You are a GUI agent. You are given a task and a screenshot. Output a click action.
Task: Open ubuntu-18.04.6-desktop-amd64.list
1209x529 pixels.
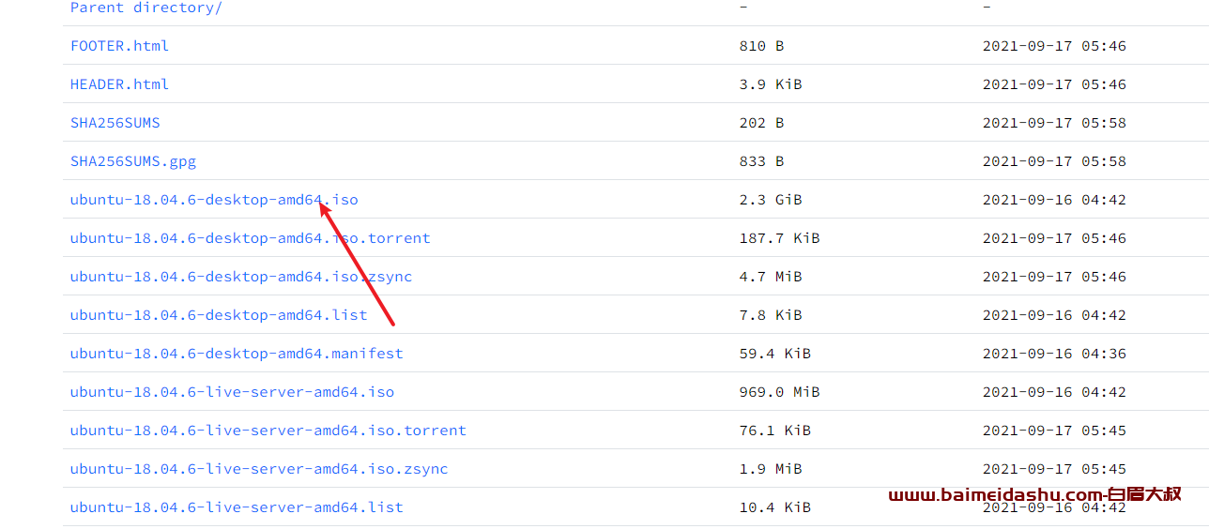[x=219, y=315]
